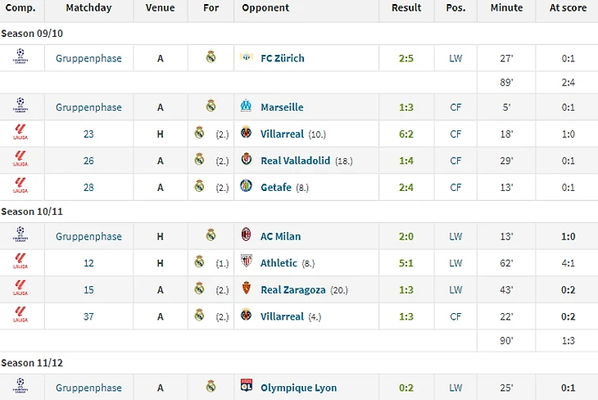Select the Gruppenphase link in the Marseille row
Viewport: 598px width, 400px height.
point(88,107)
